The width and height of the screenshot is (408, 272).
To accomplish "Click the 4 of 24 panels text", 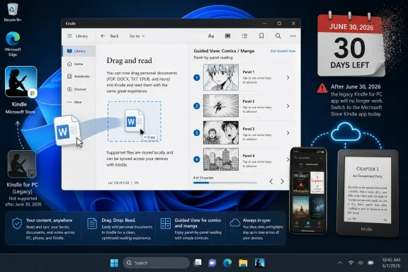I will (x=203, y=178).
